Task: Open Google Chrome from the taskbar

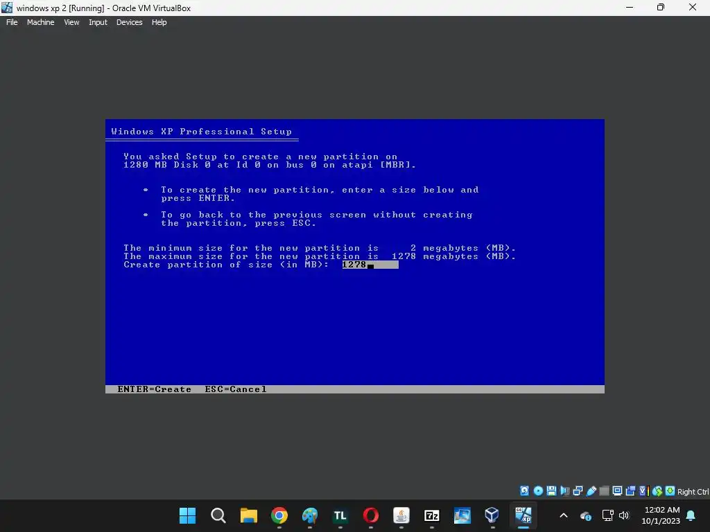Action: click(x=279, y=515)
